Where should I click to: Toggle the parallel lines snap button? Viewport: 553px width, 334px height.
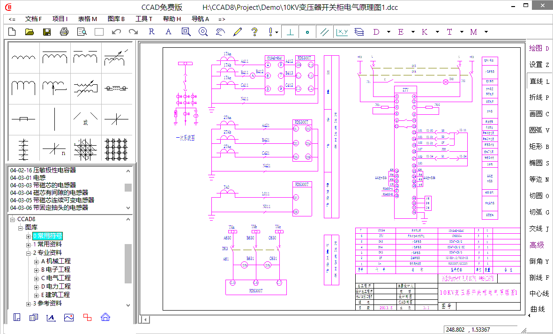[x=324, y=32]
